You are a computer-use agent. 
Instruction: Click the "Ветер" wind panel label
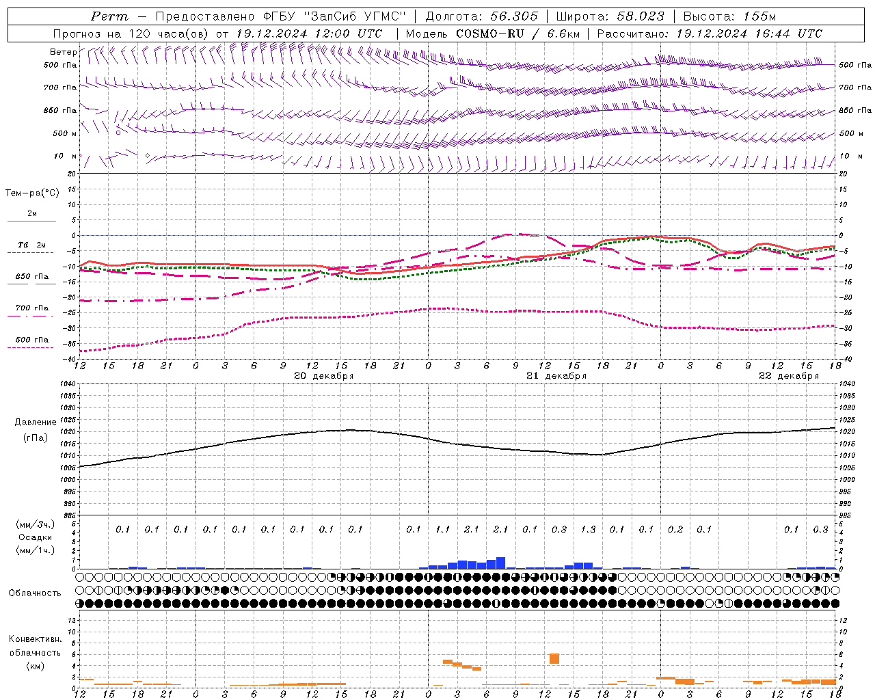(x=63, y=52)
